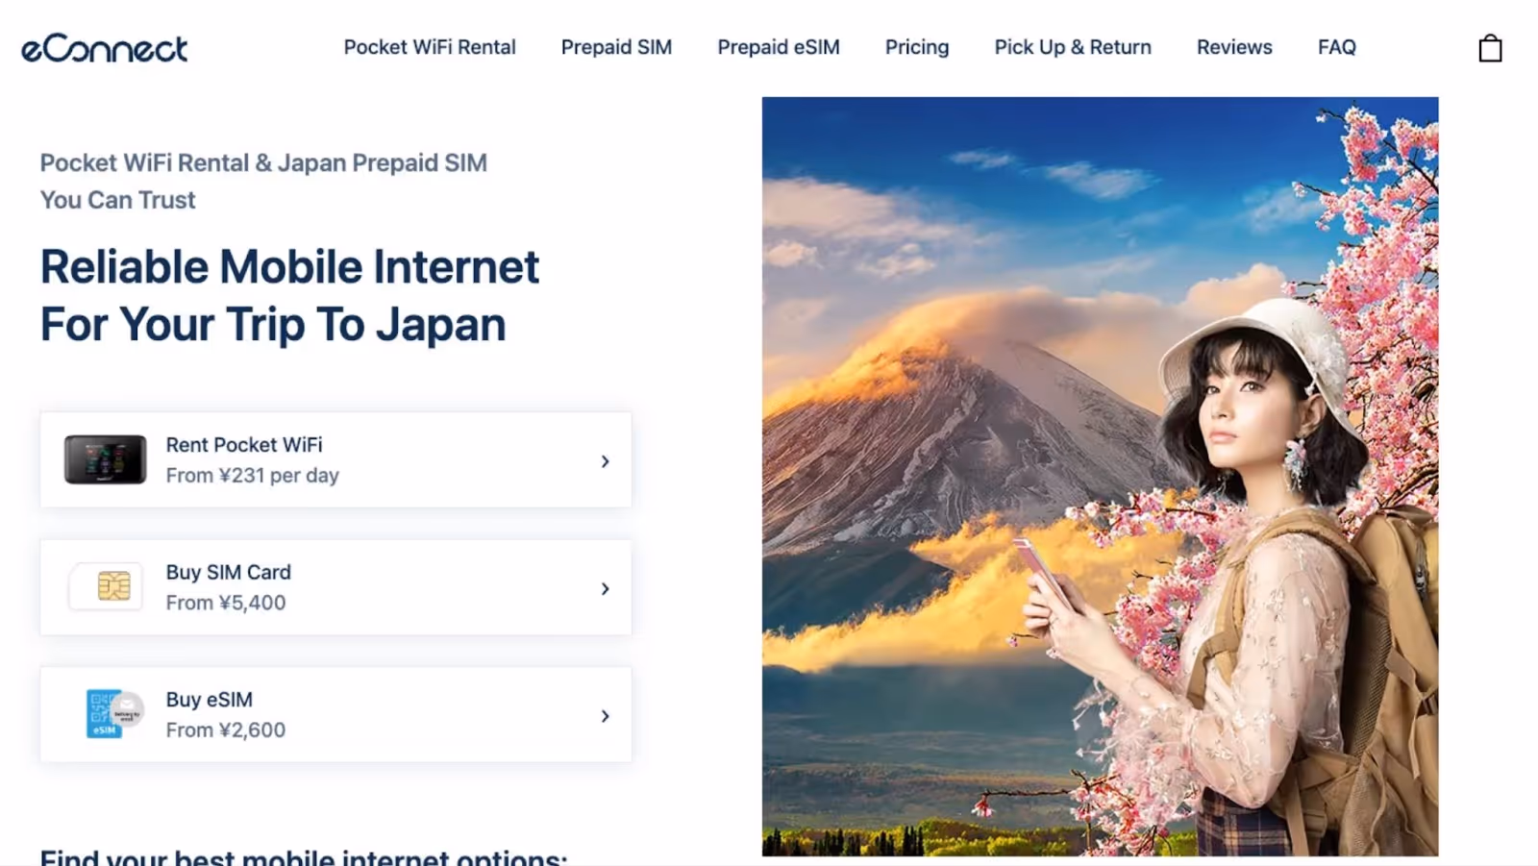Image resolution: width=1538 pixels, height=866 pixels.
Task: Expand the Buy eSIM chevron arrow
Action: point(605,716)
